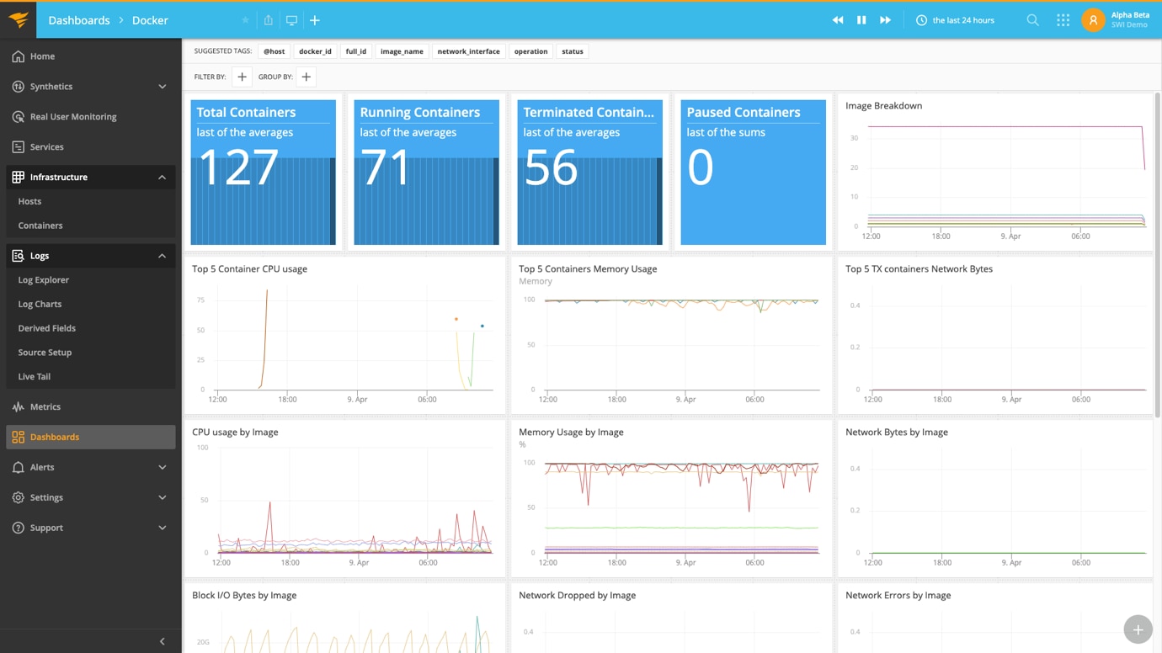The image size is (1162, 653).
Task: Add a new filter with plus button
Action: click(x=242, y=77)
